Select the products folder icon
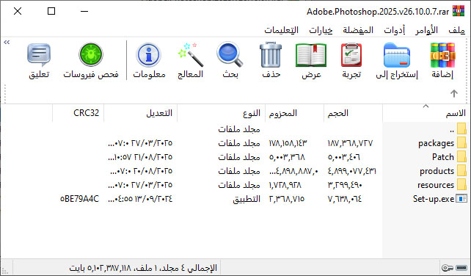The image size is (471, 276). pyautogui.click(x=461, y=171)
